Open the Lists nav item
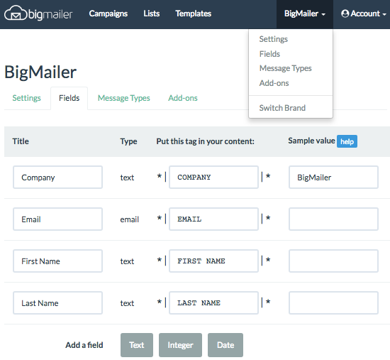This screenshot has width=390, height=360. point(152,13)
